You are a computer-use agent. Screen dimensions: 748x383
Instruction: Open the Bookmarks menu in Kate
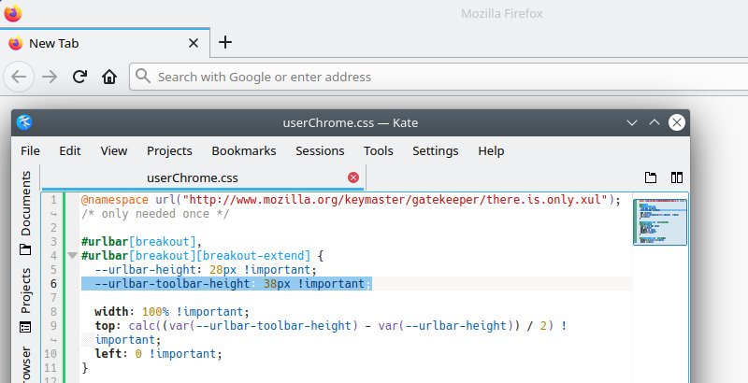pyautogui.click(x=243, y=150)
